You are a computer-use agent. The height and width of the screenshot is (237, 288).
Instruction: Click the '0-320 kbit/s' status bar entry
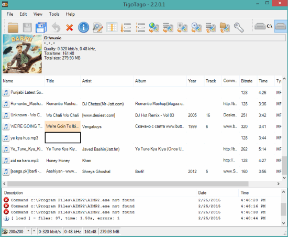point(50,231)
